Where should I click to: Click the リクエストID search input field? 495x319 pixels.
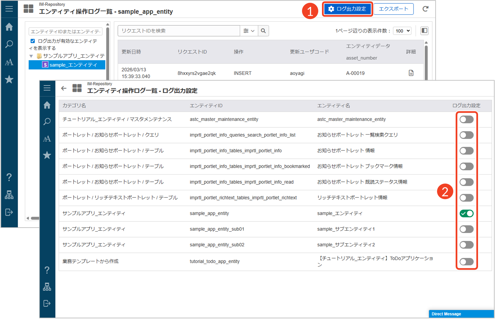coord(178,31)
